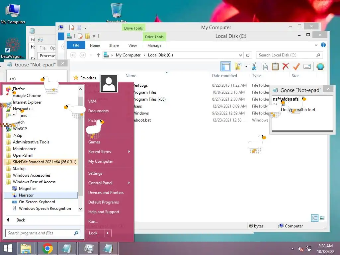Select Drive Tools tab in Local Disk window

[x=154, y=37]
